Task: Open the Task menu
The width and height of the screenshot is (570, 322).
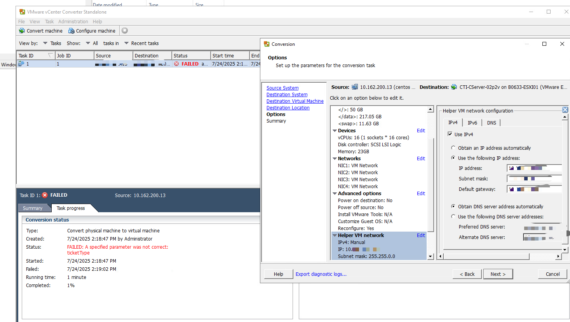Action: [49, 22]
